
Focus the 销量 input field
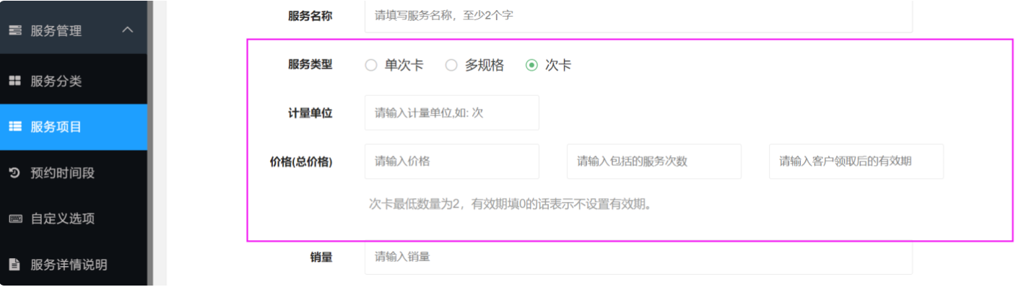click(638, 257)
